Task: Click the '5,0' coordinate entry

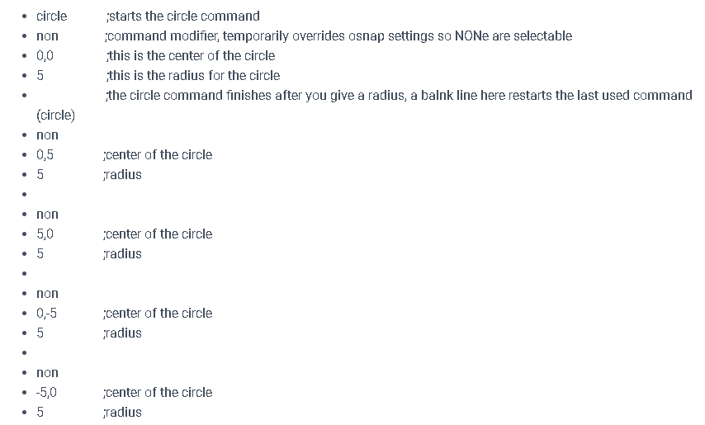Action: click(45, 234)
